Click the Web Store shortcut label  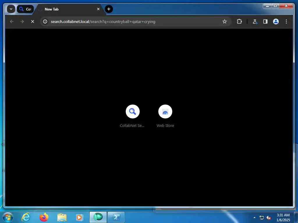(x=165, y=125)
